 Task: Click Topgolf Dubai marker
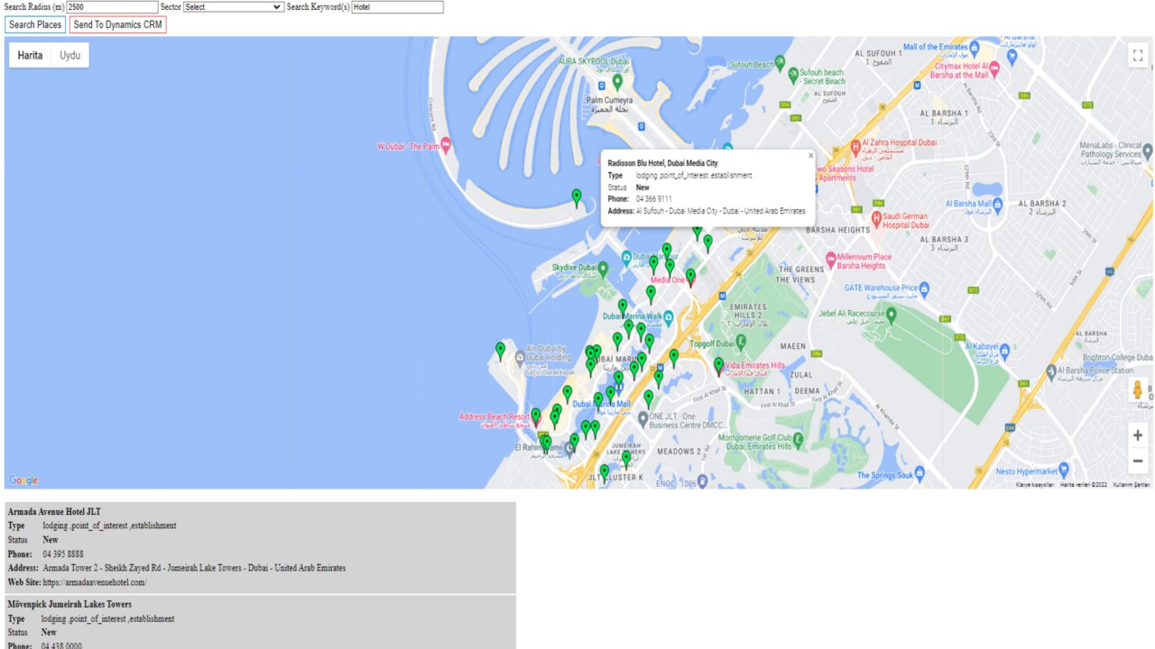(741, 342)
